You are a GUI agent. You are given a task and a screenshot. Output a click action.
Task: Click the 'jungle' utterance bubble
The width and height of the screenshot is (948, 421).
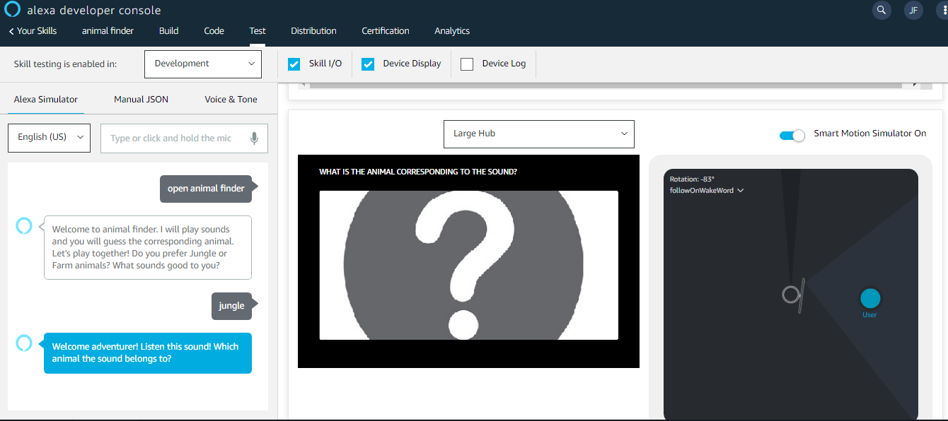coord(231,306)
